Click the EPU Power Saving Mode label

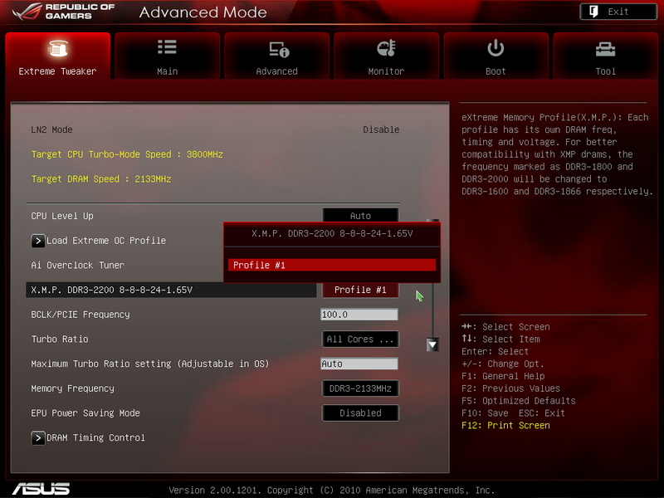coord(85,413)
